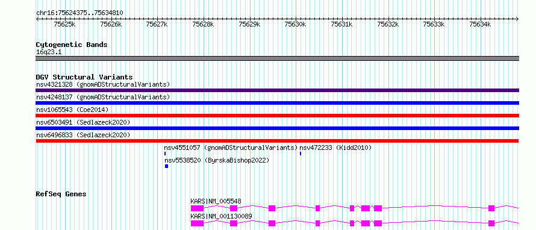Image resolution: width=536 pixels, height=230 pixels.
Task: Click the 75626k ruler tick label
Action: pyautogui.click(x=111, y=24)
